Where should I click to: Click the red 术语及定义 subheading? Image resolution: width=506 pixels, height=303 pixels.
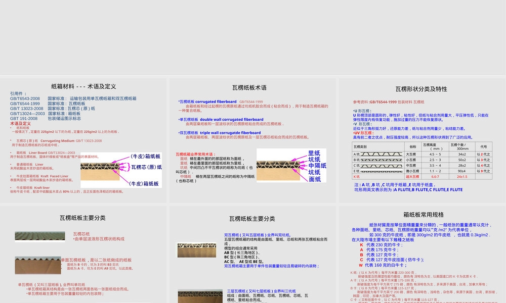pos(20,123)
